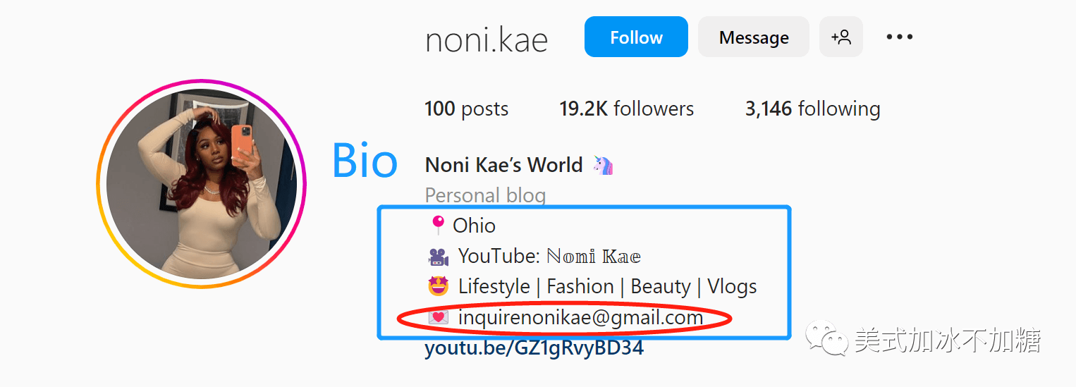Click the pink pin emoji beside Ohio
The image size is (1076, 387).
(x=437, y=226)
